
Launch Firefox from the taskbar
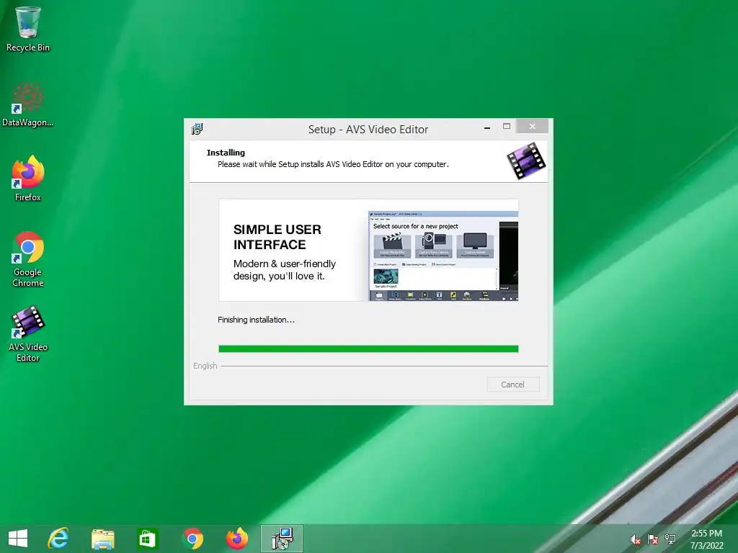pos(236,539)
